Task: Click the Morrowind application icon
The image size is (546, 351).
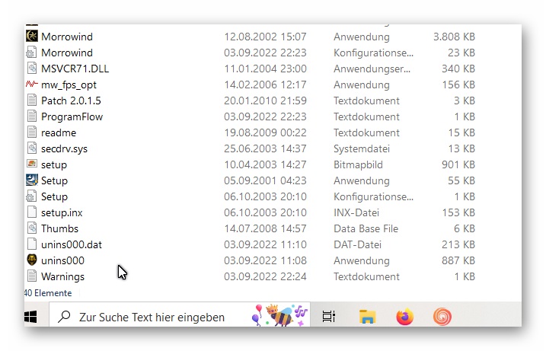Action: pyautogui.click(x=32, y=37)
